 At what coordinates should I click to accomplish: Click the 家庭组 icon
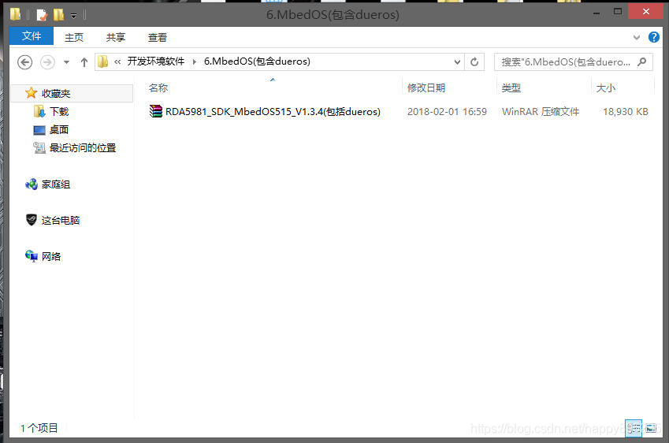point(32,184)
